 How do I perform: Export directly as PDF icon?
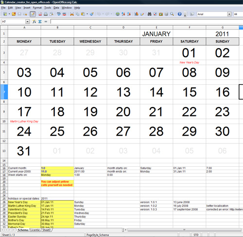click(40, 14)
